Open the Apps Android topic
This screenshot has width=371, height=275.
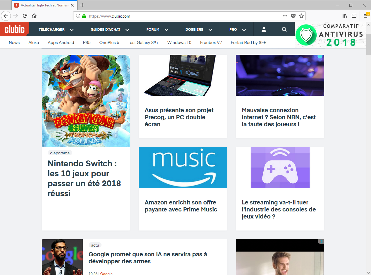click(61, 42)
